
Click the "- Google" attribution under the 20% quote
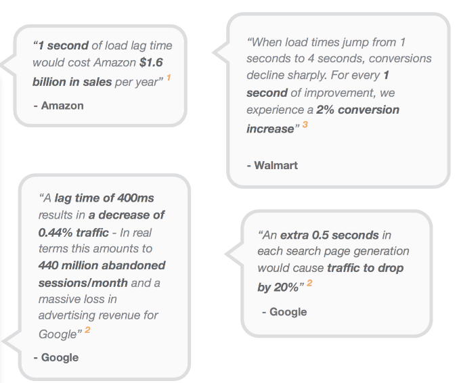(284, 312)
